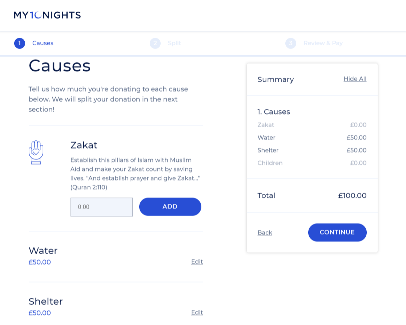
Task: Click the Zakat amount input field
Action: click(x=101, y=207)
